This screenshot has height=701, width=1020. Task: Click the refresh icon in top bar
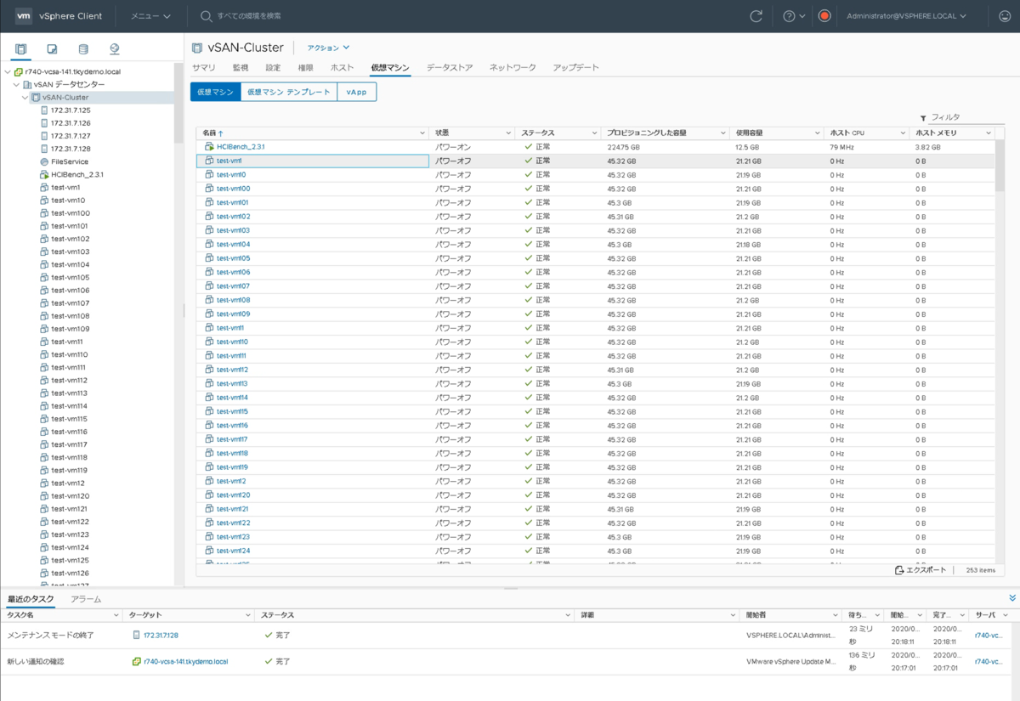756,16
